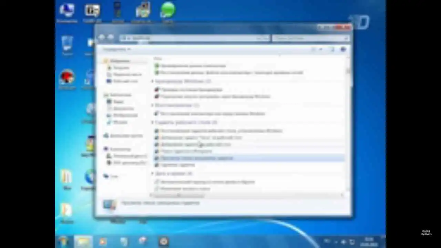Open Explorer help via the round icon
This screenshot has height=248, width=441.
343,50
